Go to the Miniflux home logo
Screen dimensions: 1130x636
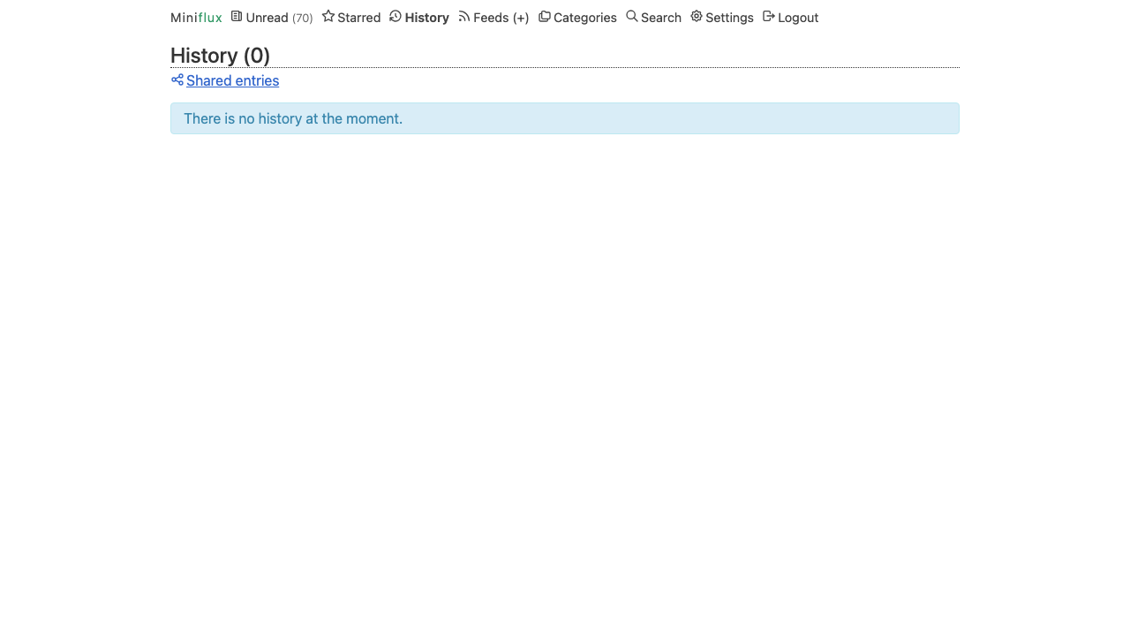tap(196, 18)
